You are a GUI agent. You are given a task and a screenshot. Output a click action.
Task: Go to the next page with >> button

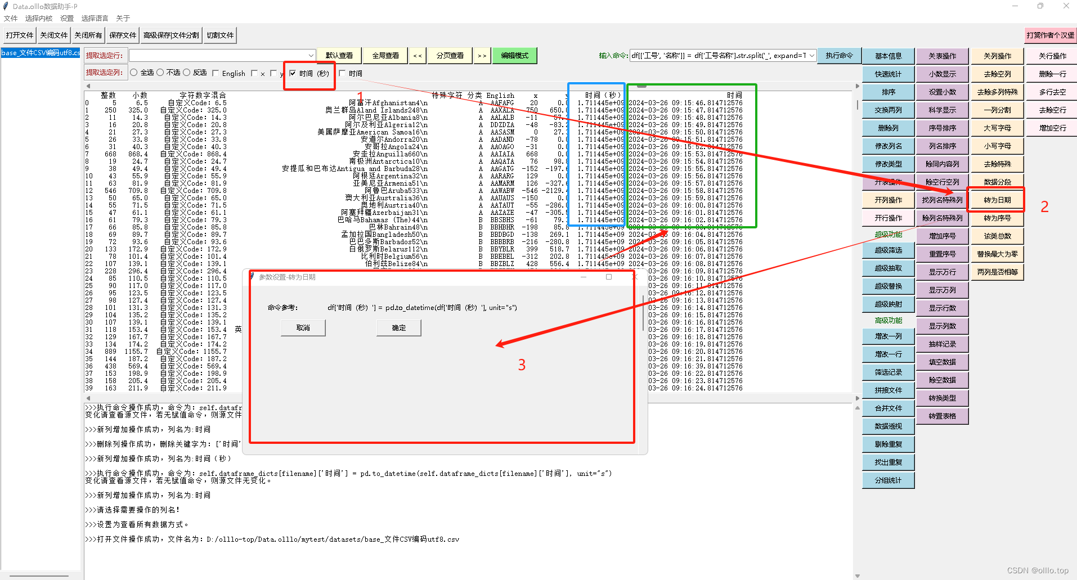(482, 55)
